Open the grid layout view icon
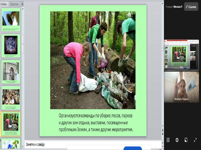 [168, 140]
